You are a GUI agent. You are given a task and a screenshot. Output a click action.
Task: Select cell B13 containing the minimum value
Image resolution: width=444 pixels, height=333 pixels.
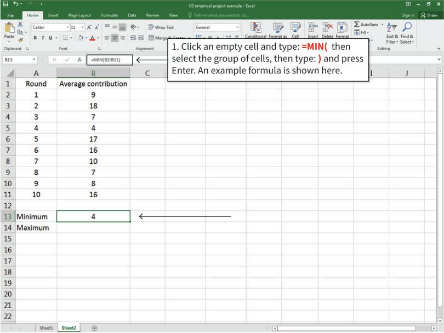[x=93, y=216]
